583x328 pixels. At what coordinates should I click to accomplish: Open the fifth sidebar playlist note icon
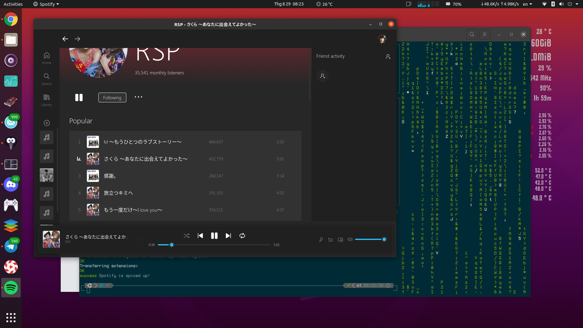click(x=46, y=213)
